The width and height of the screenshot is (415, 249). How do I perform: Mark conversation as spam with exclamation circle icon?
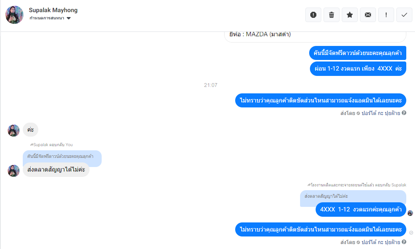click(x=313, y=15)
